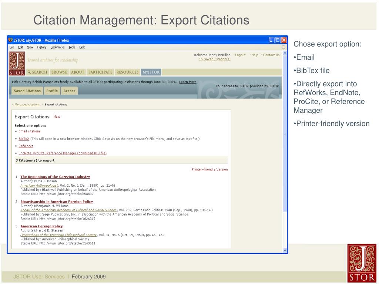This screenshot has width=379, height=284.
Task: Switch to the Profile tab
Action: tap(52, 91)
